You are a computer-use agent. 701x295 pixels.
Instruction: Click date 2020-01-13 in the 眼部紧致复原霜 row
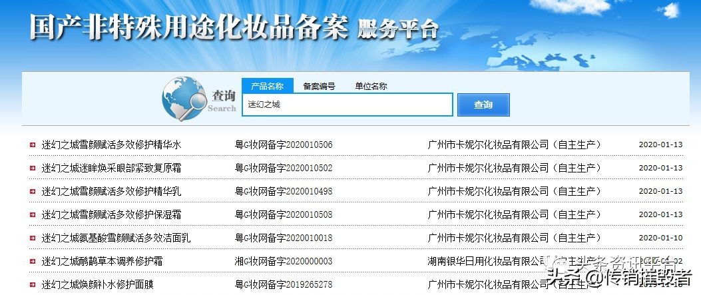tap(661, 168)
